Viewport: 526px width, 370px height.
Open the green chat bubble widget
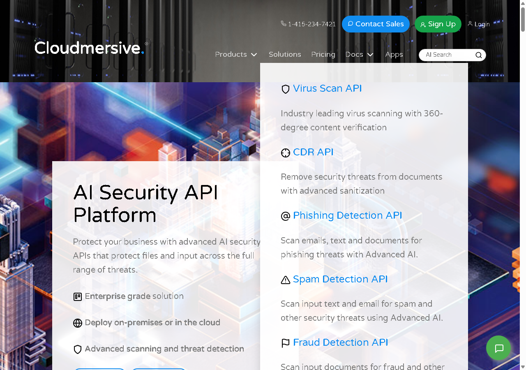click(498, 348)
